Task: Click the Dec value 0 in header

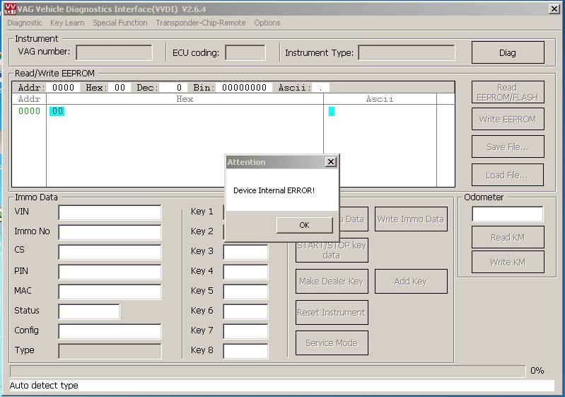Action: (173, 88)
